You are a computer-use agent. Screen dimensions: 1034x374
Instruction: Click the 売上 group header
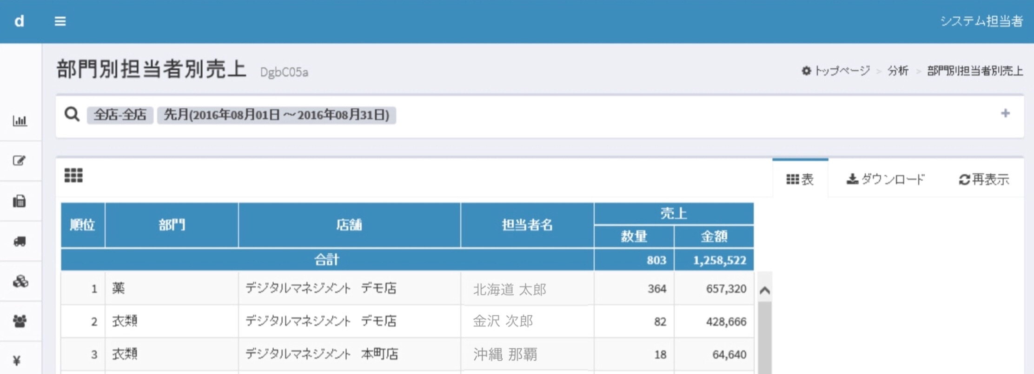(x=674, y=214)
